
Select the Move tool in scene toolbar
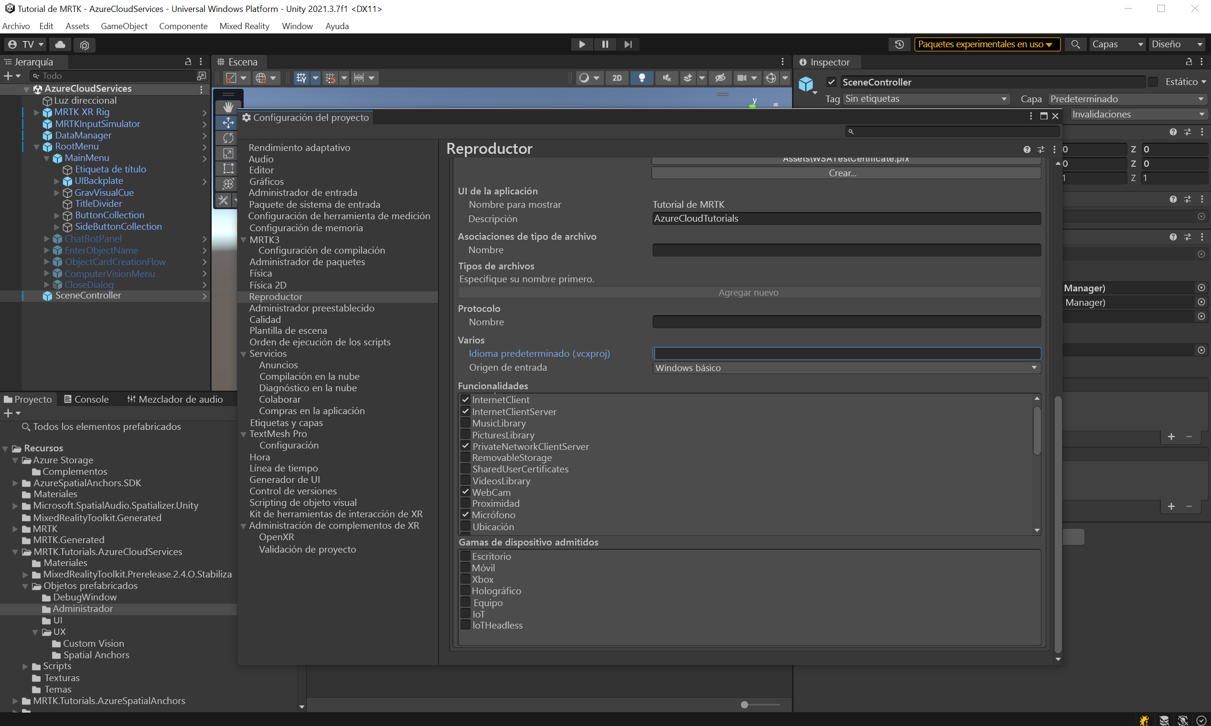(x=228, y=122)
